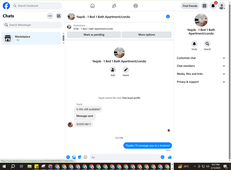Search in conversation magnifier icon
This screenshot has width=231, height=170.
(207, 44)
